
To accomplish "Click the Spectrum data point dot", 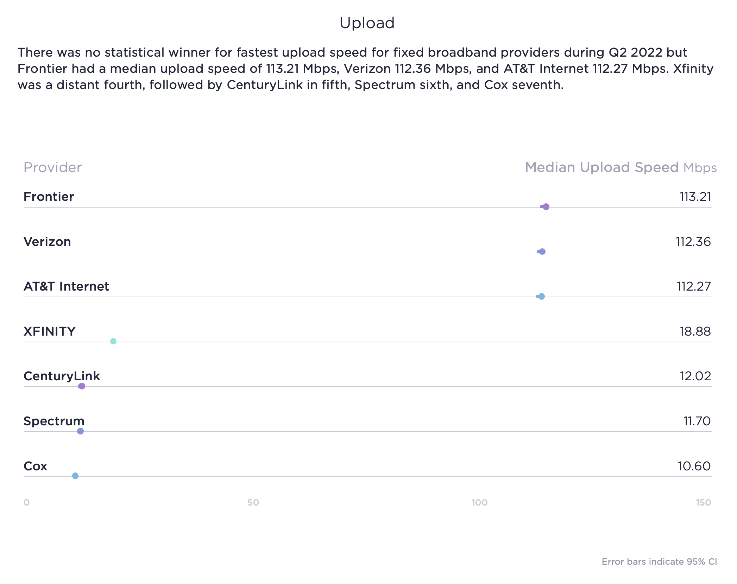I will [81, 431].
